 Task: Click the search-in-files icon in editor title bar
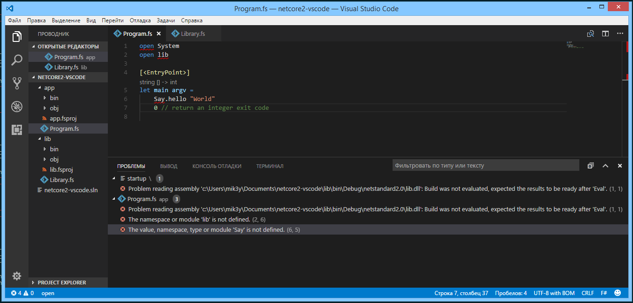[591, 34]
